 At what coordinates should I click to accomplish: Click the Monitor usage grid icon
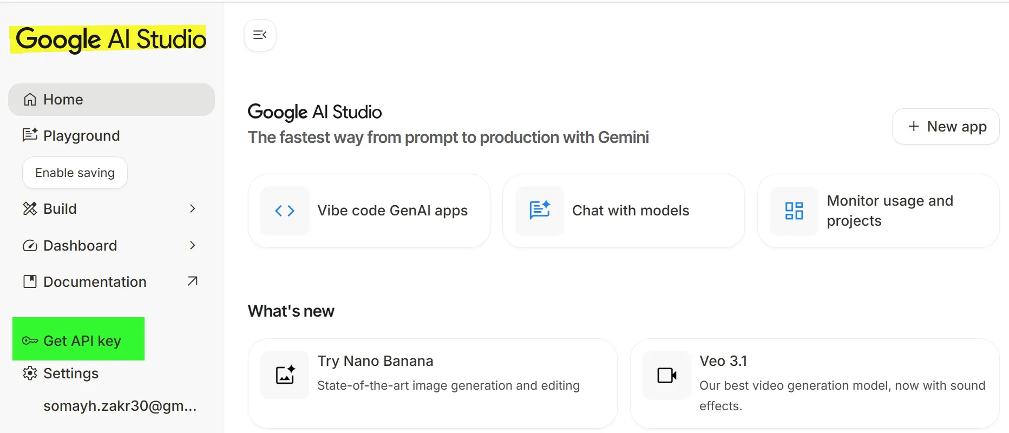tap(794, 211)
